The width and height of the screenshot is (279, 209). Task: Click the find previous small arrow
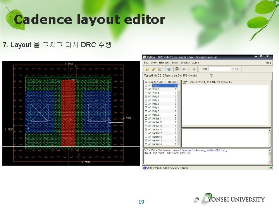click(x=235, y=69)
